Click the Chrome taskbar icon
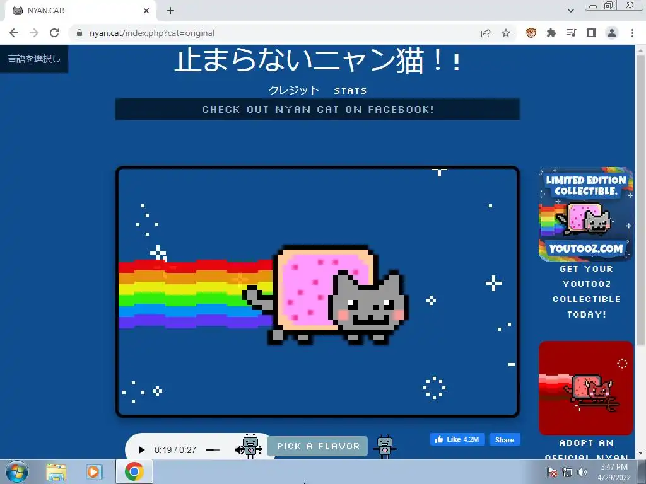Screen dimensions: 646x484 point(134,471)
